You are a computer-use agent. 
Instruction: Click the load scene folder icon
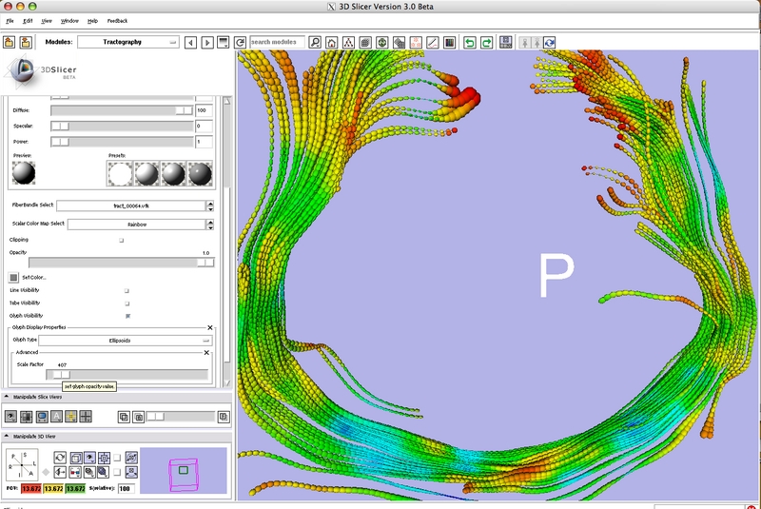pyautogui.click(x=10, y=43)
